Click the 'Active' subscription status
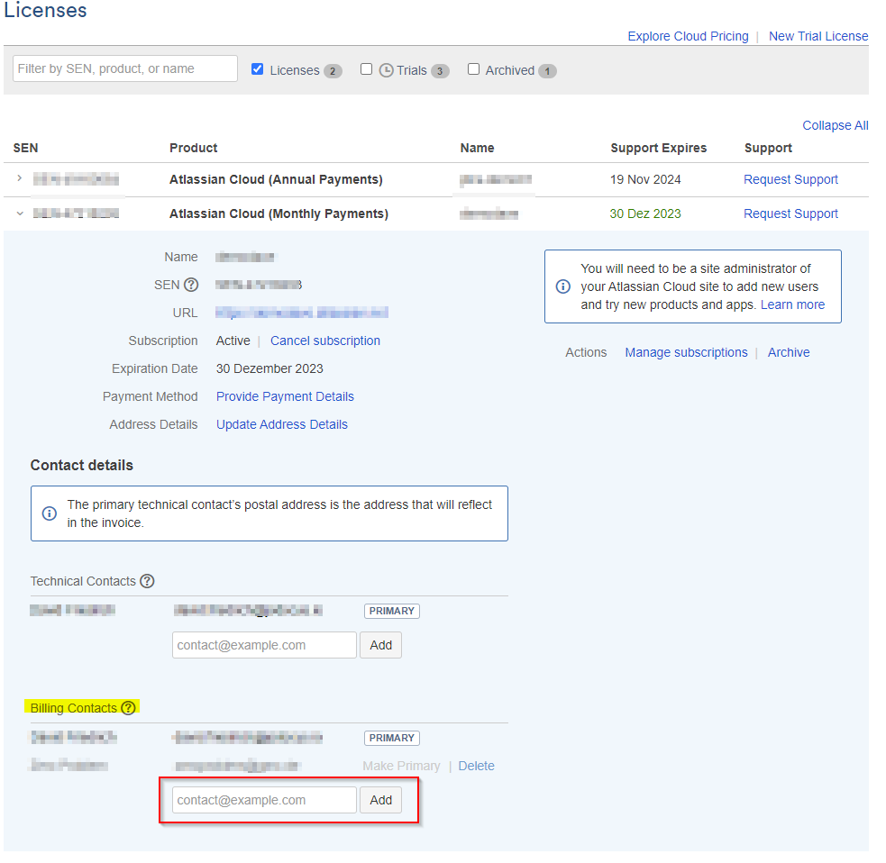 [x=233, y=341]
